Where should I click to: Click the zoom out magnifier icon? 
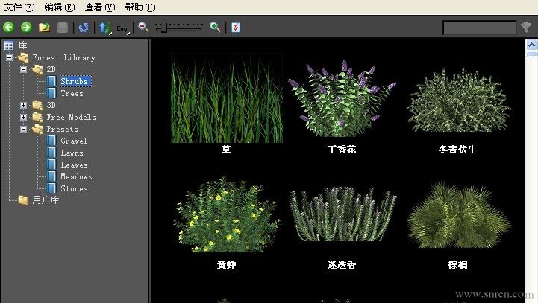pyautogui.click(x=143, y=27)
